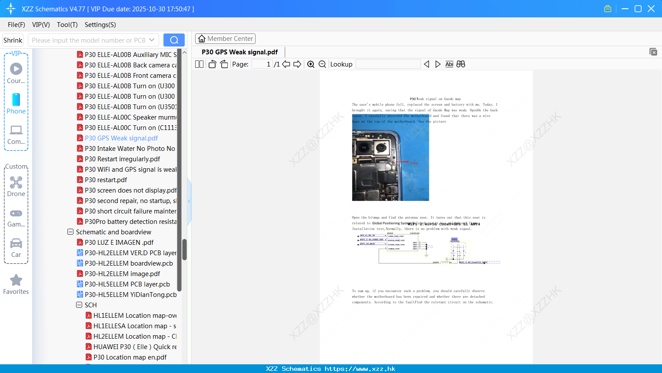
Task: Open P30 LUZ E IMAGEN .pdf
Action: (x=115, y=243)
